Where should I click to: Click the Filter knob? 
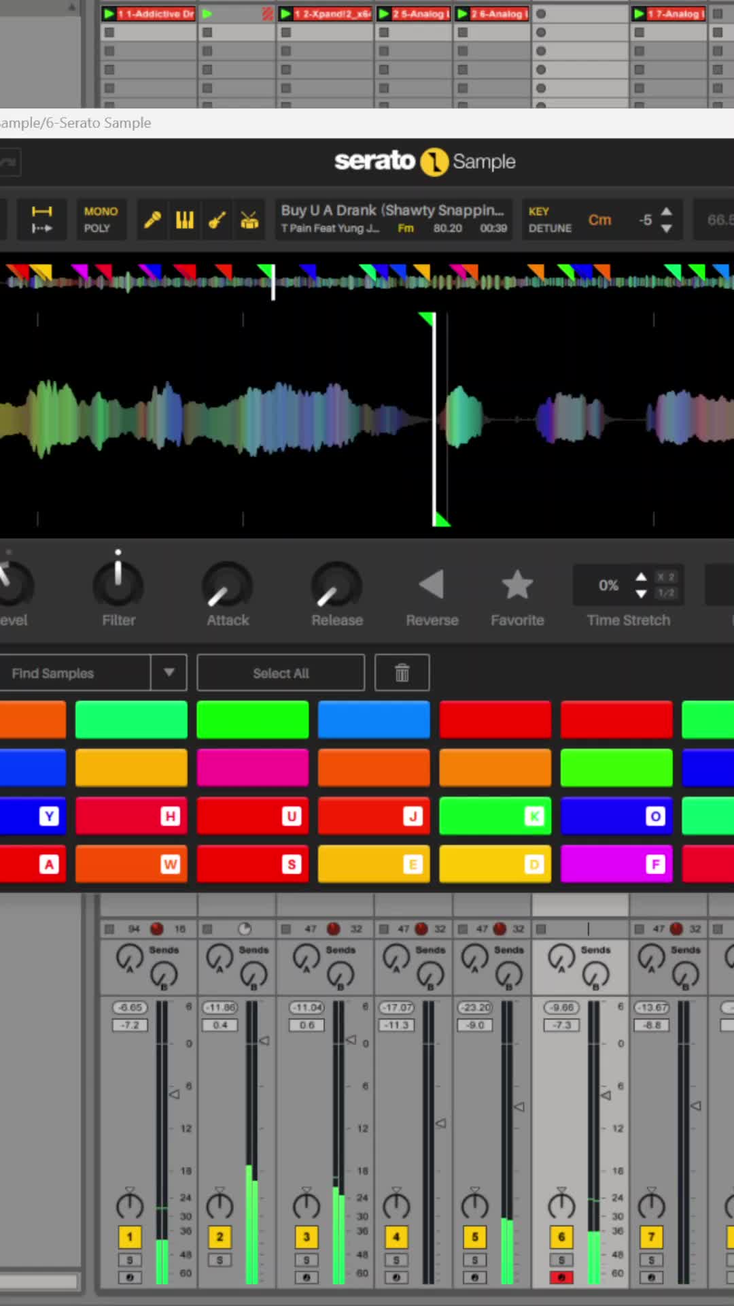click(118, 585)
